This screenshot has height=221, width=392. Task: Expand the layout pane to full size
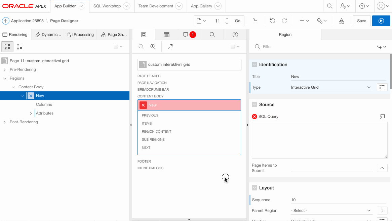[x=170, y=47]
